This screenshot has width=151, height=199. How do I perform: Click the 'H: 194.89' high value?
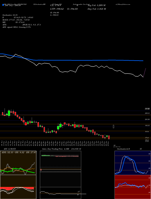click(55, 13)
